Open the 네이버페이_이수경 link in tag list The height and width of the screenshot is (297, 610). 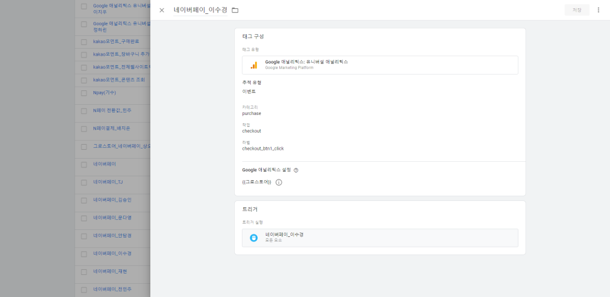[x=112, y=254]
